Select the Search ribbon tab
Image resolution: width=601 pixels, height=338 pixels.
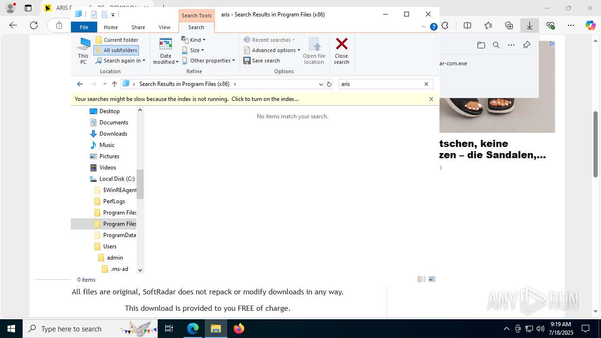(x=196, y=27)
